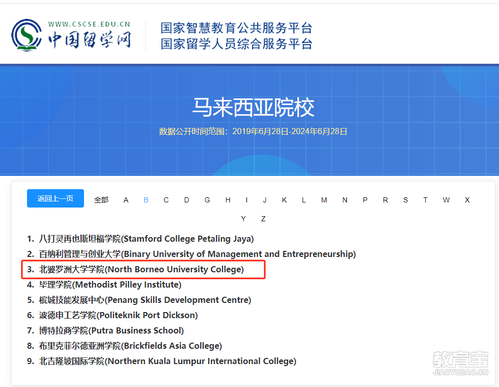Select letter M filter

tap(324, 200)
